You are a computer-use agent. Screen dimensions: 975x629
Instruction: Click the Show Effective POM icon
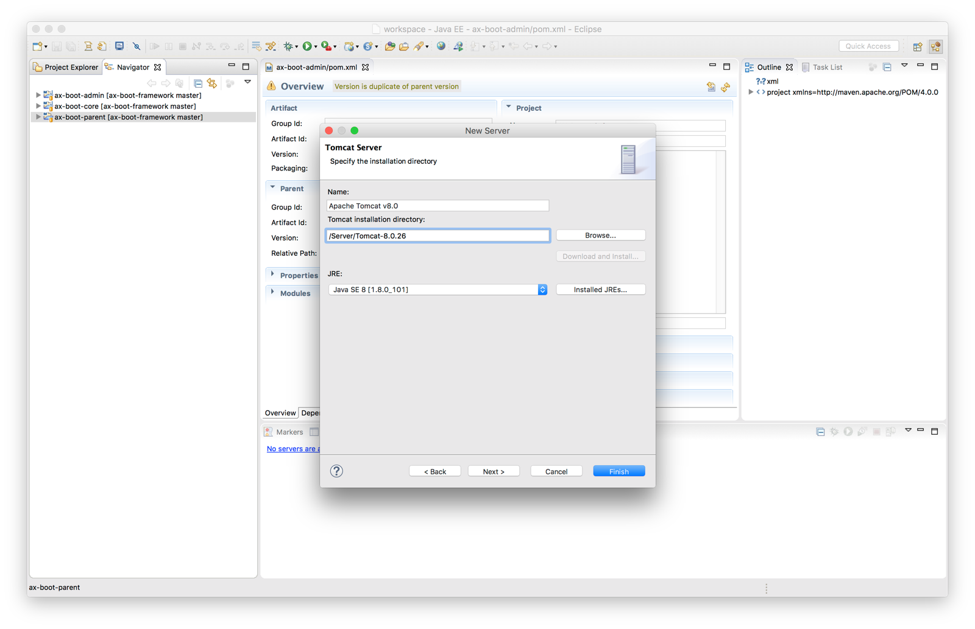pyautogui.click(x=711, y=87)
